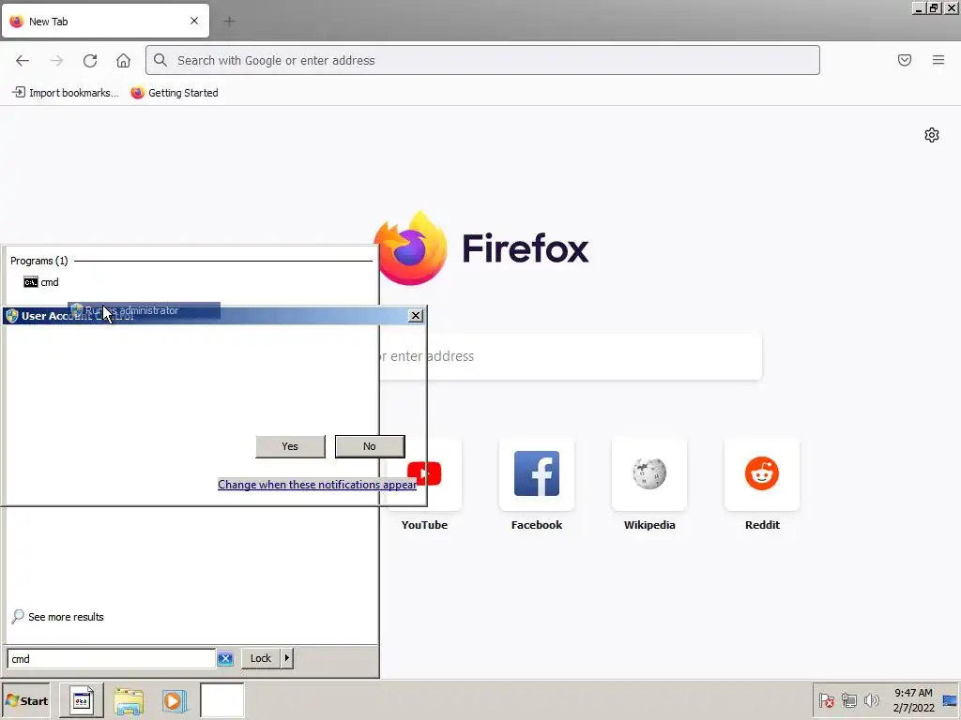
Task: Minimize the Firefox window
Action: [x=918, y=7]
